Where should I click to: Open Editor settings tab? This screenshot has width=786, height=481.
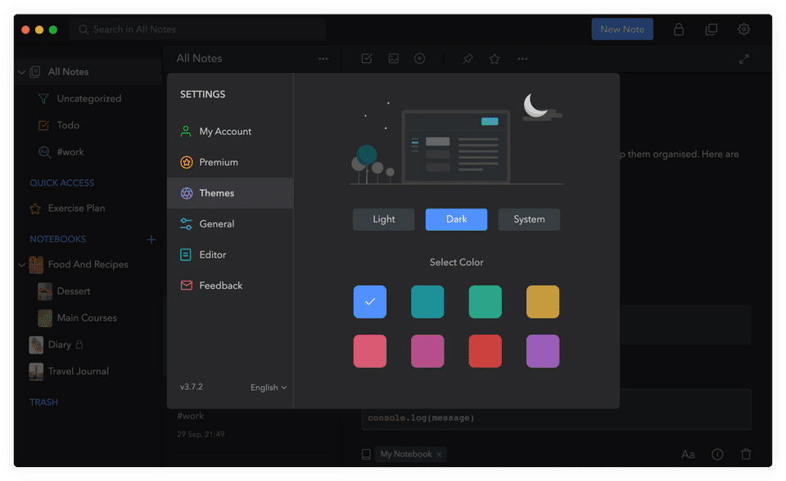coord(230,254)
